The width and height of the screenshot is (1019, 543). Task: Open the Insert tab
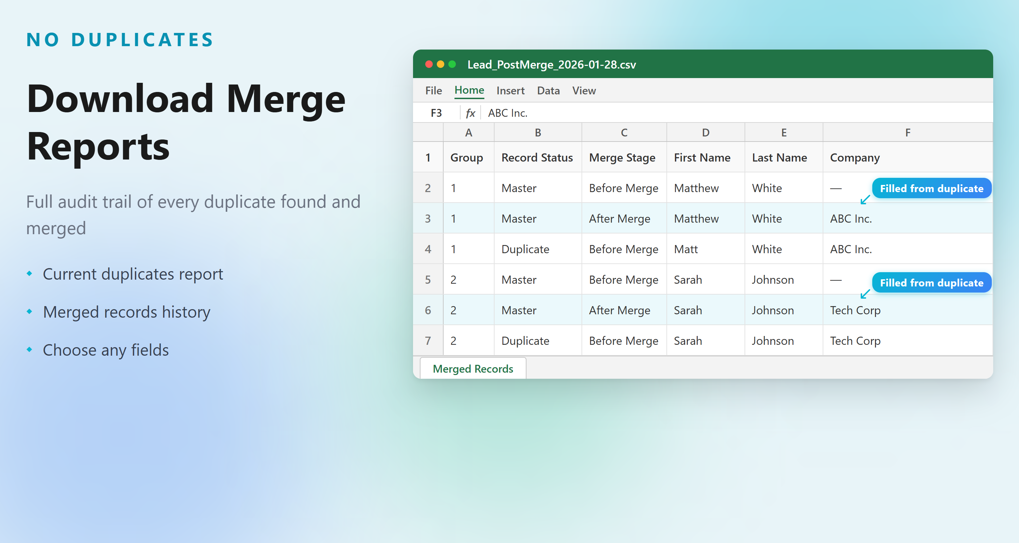click(x=510, y=91)
